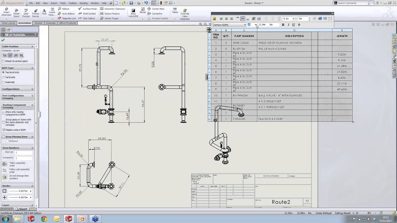Toggle strikethrough text in table toolbar

299,25
